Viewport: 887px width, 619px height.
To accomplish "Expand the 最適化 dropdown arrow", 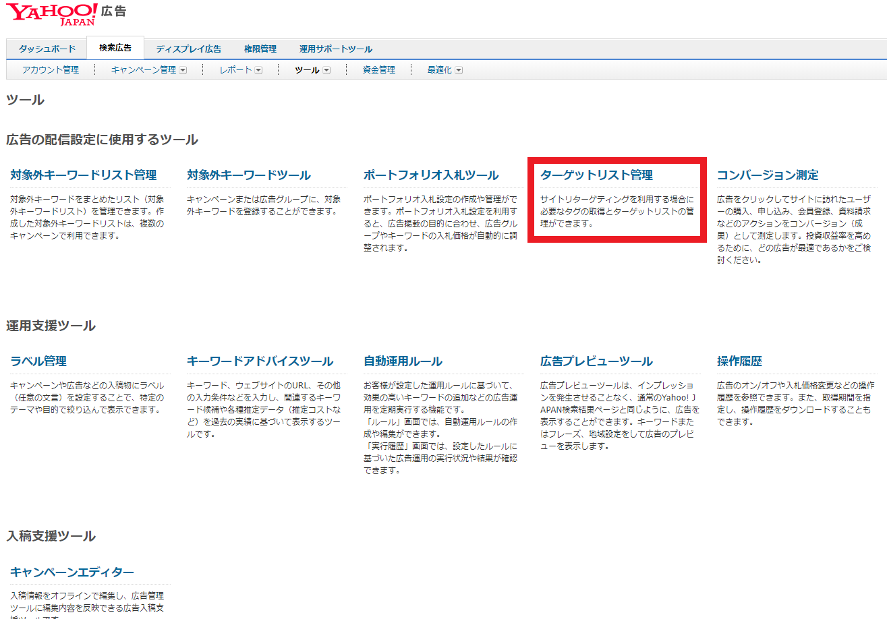I will (x=459, y=70).
